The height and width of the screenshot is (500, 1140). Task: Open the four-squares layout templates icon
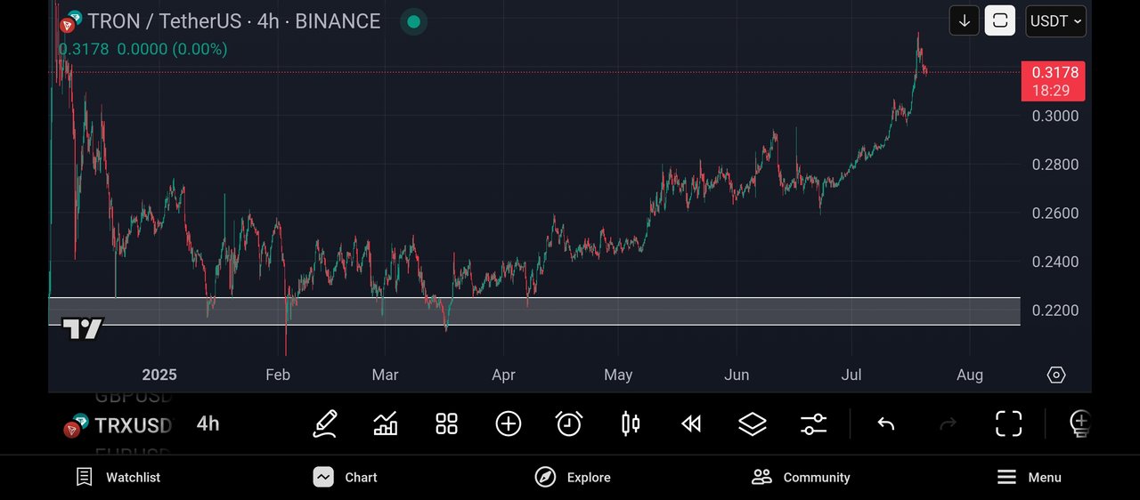446,423
